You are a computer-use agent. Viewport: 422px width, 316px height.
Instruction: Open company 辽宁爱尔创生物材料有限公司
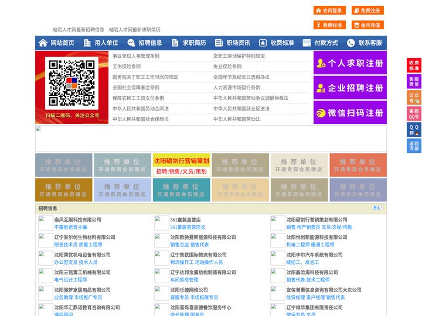(x=85, y=237)
